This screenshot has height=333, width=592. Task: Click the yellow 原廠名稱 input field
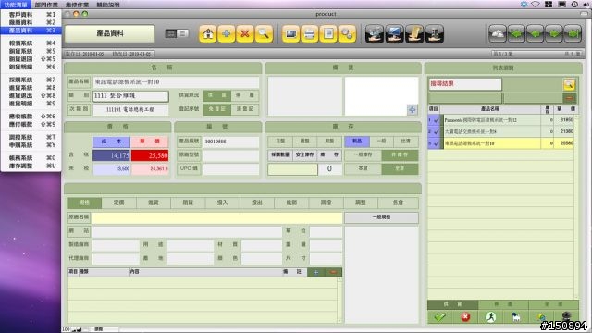217,217
